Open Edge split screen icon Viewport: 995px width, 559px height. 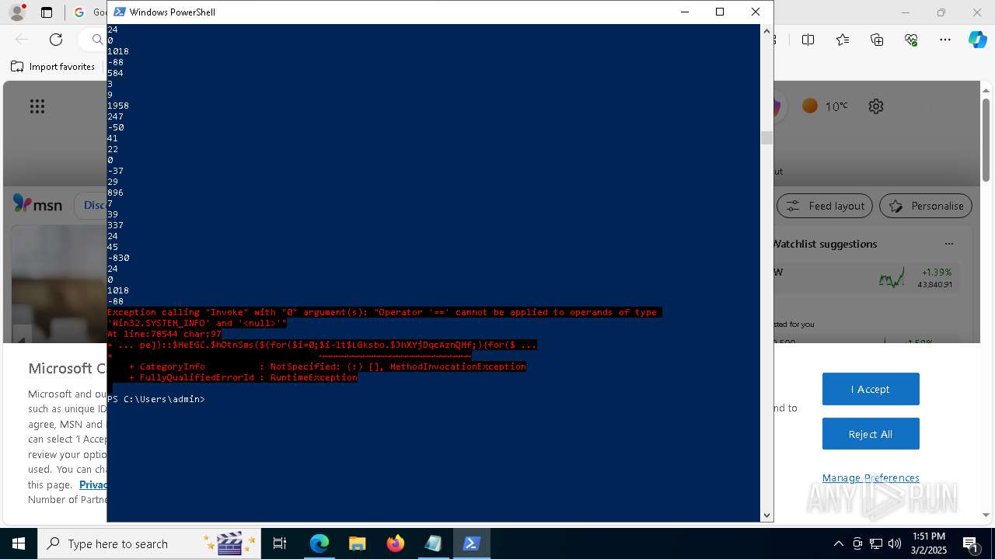pyautogui.click(x=808, y=40)
